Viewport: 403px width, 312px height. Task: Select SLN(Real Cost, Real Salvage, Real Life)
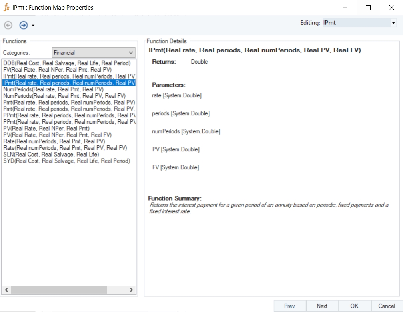click(51, 154)
